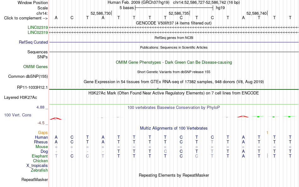This screenshot has width=299, height=187.
Task: Open the RepeatMasker track label
Action: click(35, 179)
